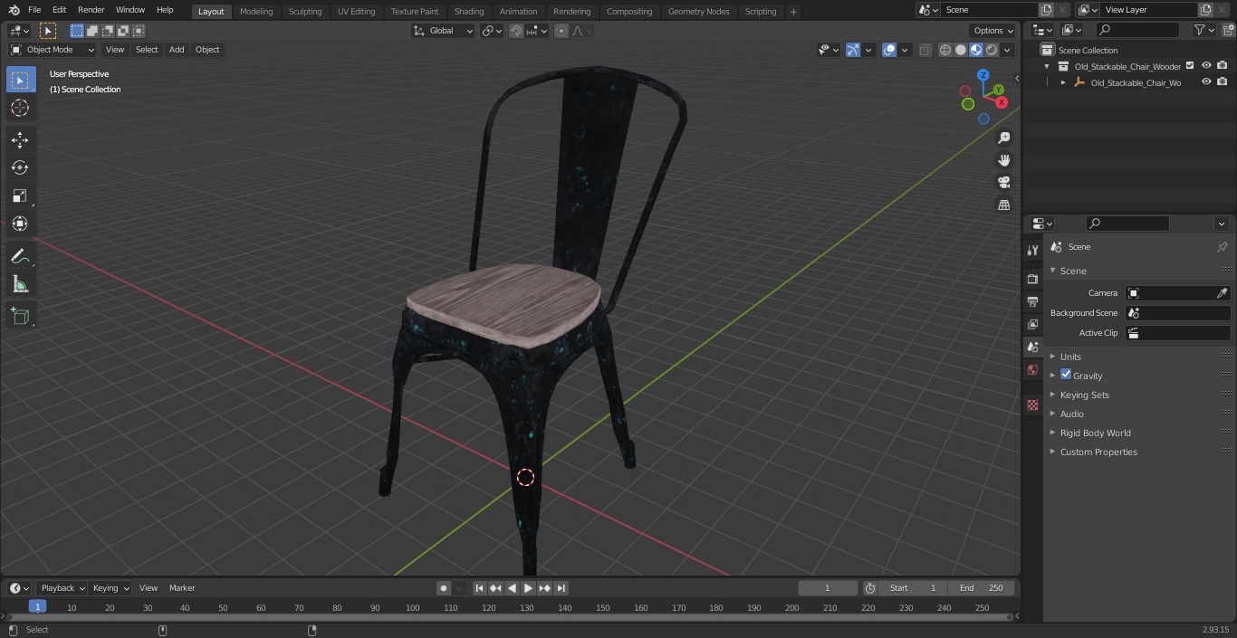Click the play animation button
The height and width of the screenshot is (638, 1237).
[528, 588]
